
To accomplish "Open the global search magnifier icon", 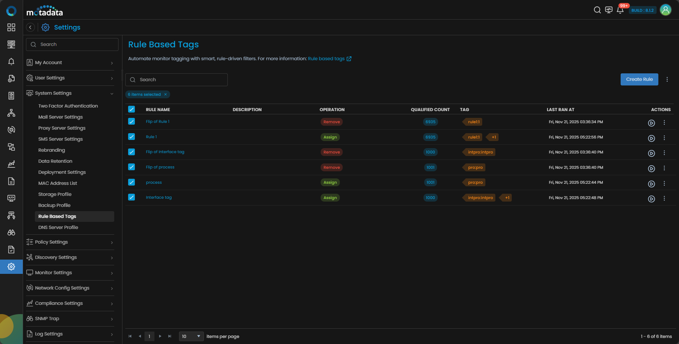I will tap(597, 10).
